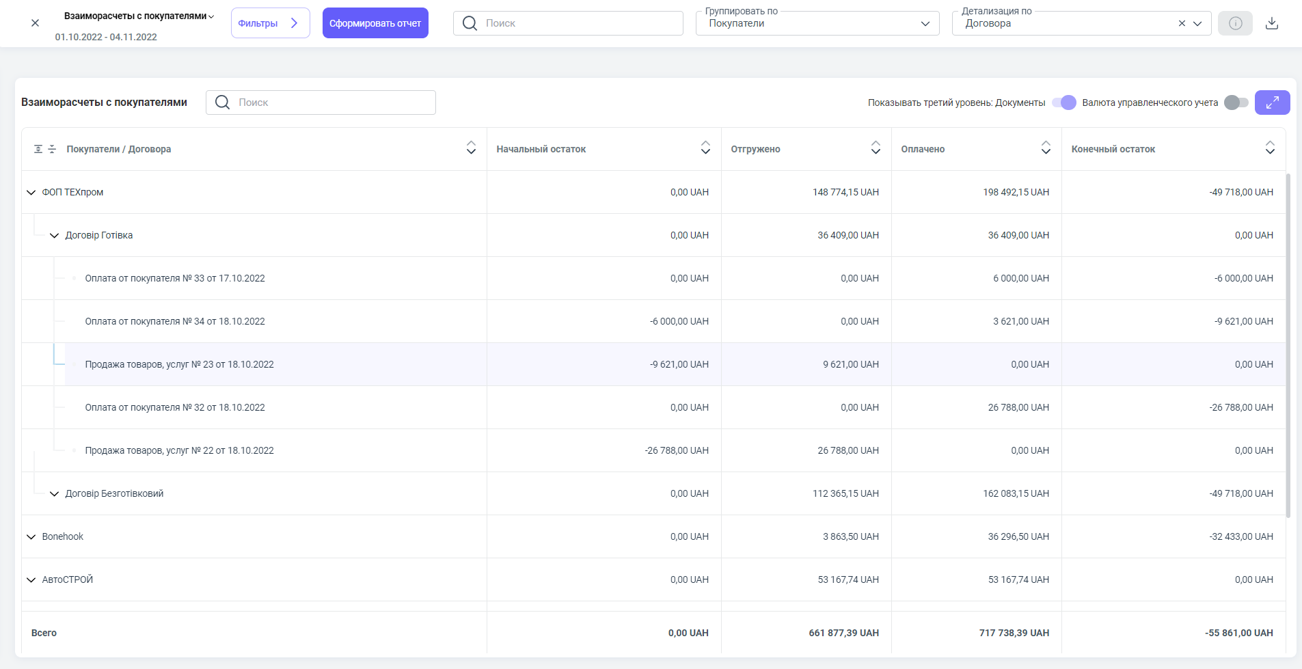Open the Фильтры panel
The image size is (1302, 669).
coord(270,23)
